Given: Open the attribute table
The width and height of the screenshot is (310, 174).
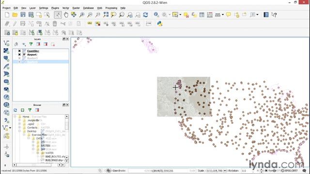Looking at the screenshot, I should point(202,14).
